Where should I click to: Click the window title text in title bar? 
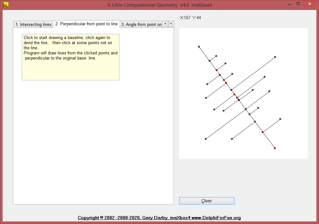click(159, 5)
